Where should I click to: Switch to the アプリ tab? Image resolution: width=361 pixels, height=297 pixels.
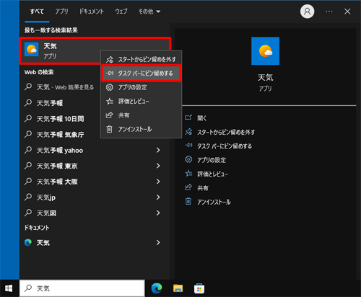pos(61,12)
